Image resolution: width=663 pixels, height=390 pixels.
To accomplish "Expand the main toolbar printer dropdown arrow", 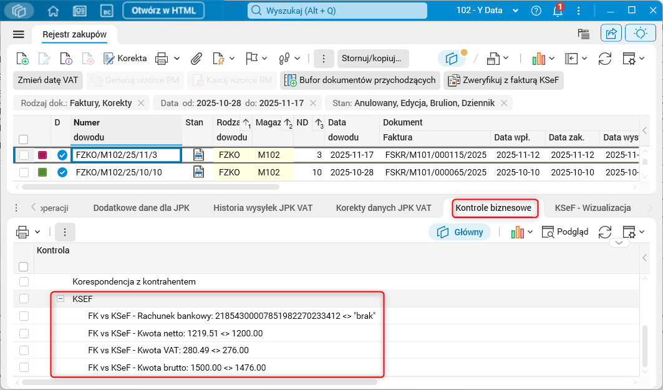I will pos(177,59).
